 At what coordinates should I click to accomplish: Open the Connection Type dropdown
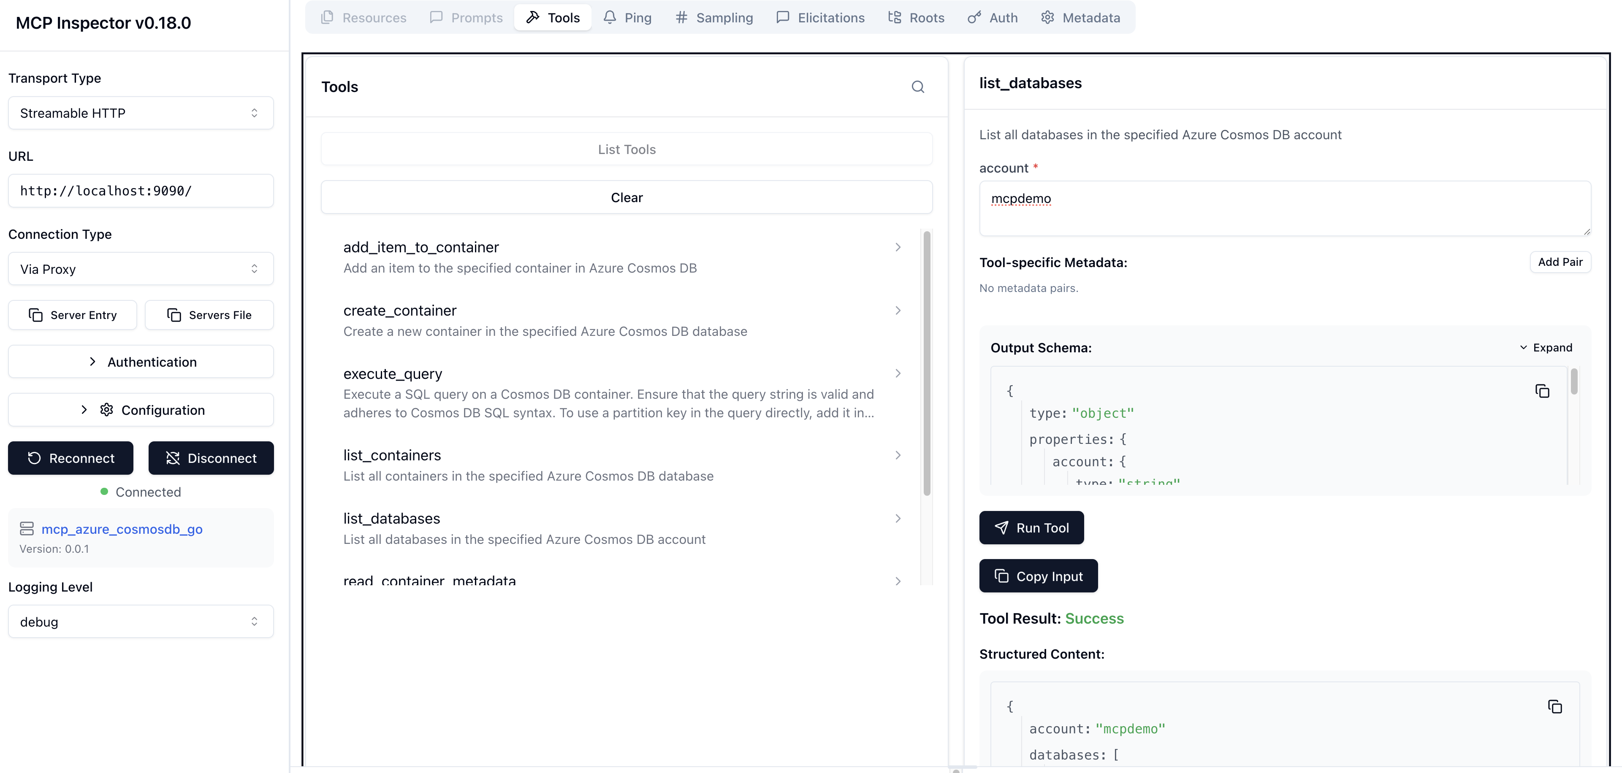[x=141, y=269]
